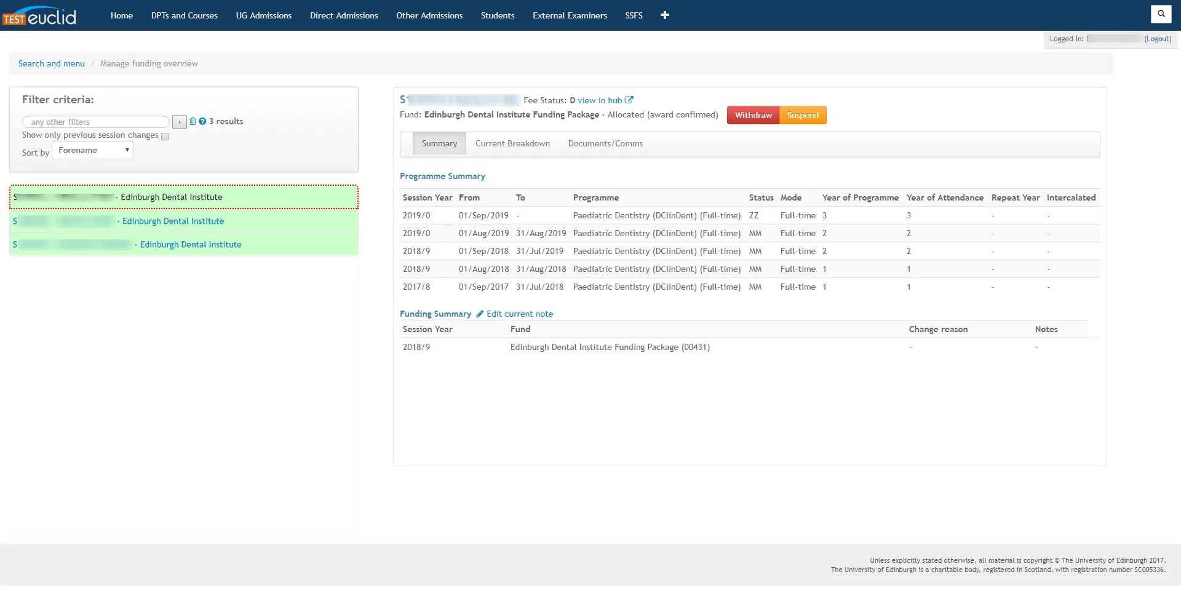Click the search magnifier icon in header
The height and width of the screenshot is (596, 1181).
(1161, 14)
